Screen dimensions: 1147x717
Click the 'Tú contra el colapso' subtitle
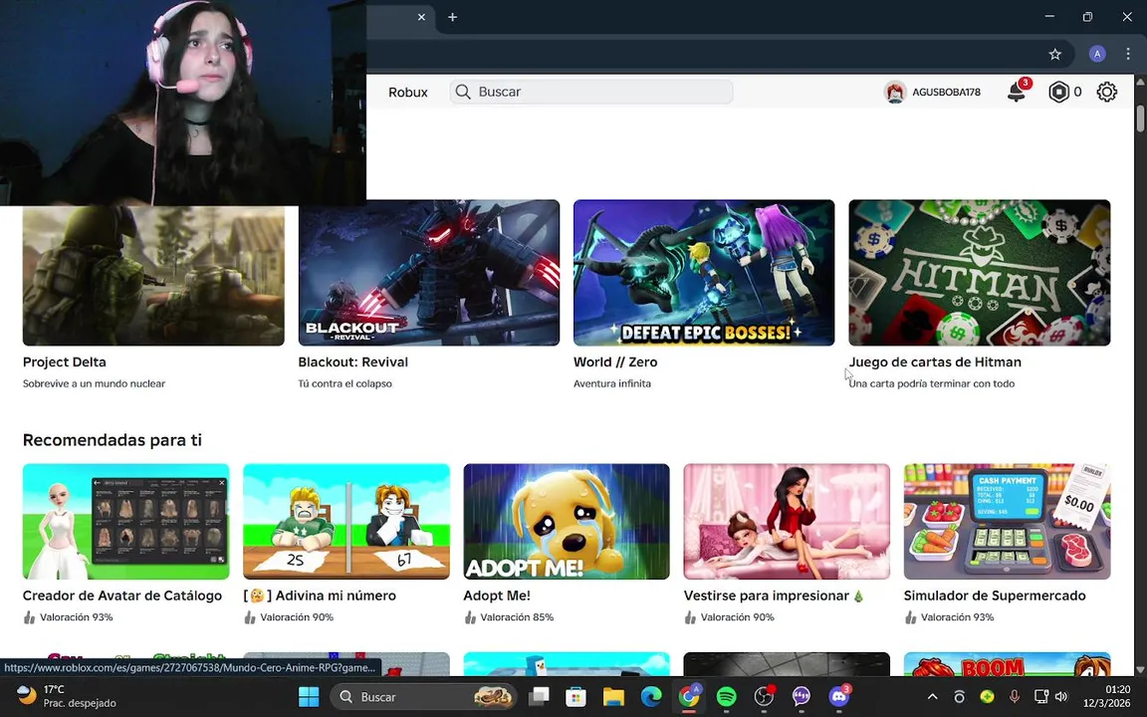[345, 383]
